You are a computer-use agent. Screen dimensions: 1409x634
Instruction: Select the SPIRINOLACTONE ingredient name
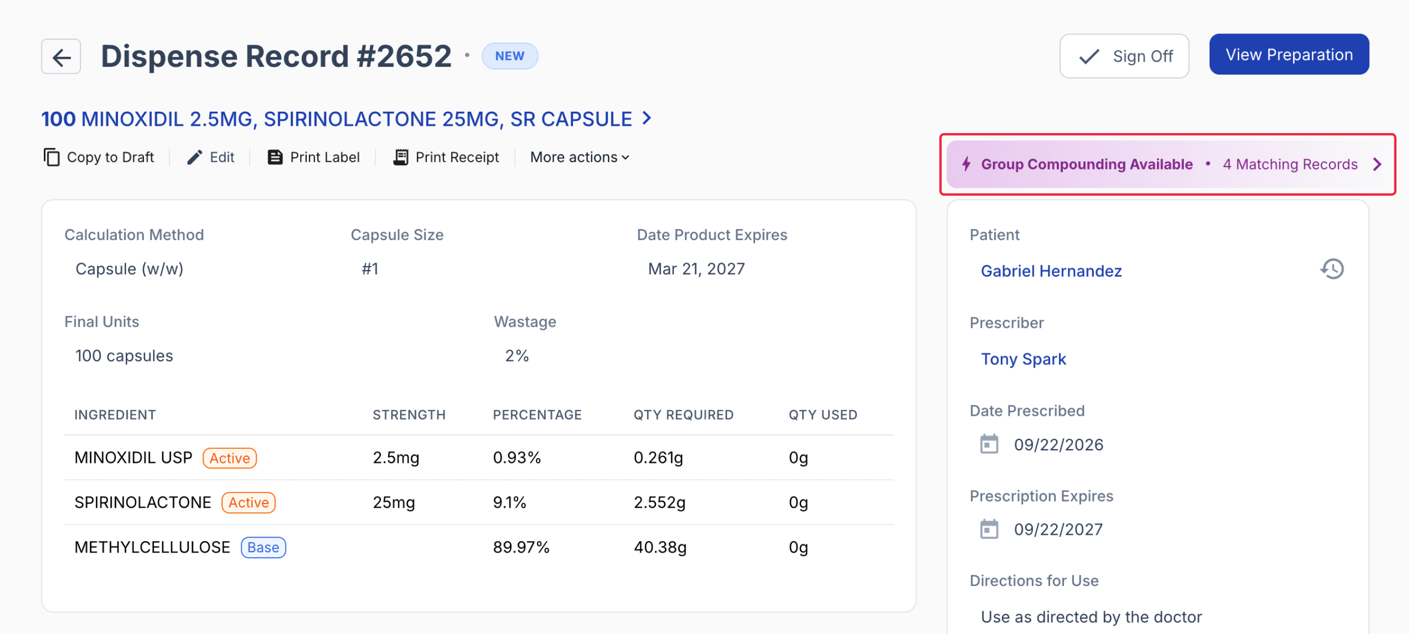(142, 502)
